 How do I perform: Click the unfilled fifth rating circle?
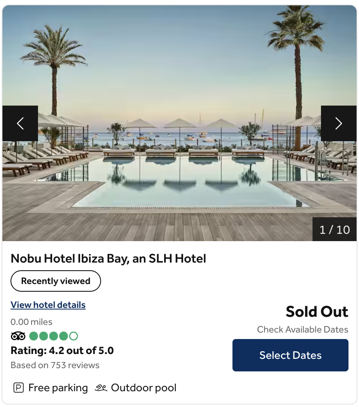[74, 336]
